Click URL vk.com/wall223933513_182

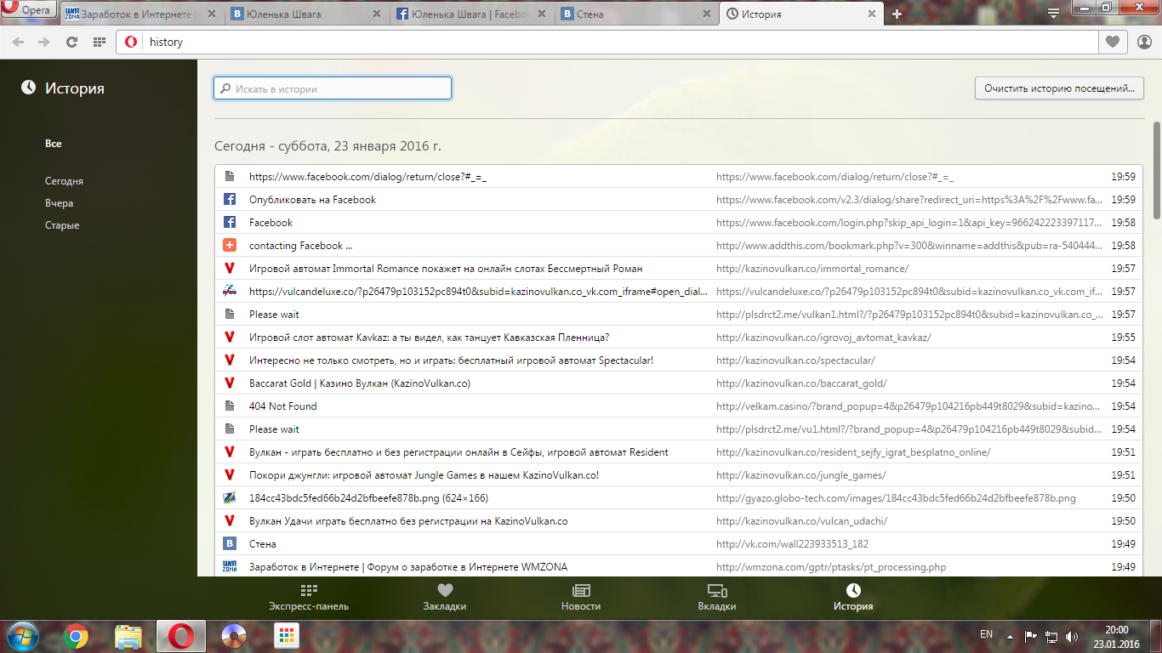pyautogui.click(x=792, y=544)
